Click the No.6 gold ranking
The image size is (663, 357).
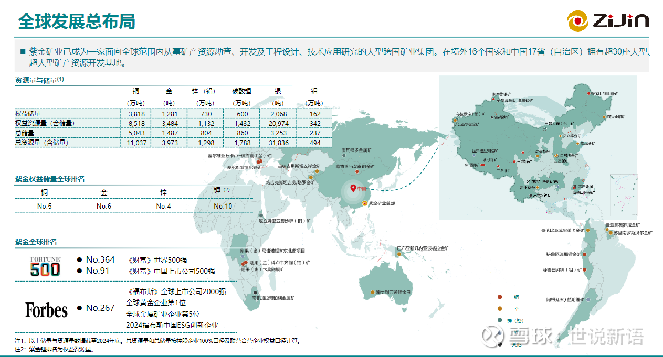(104, 206)
